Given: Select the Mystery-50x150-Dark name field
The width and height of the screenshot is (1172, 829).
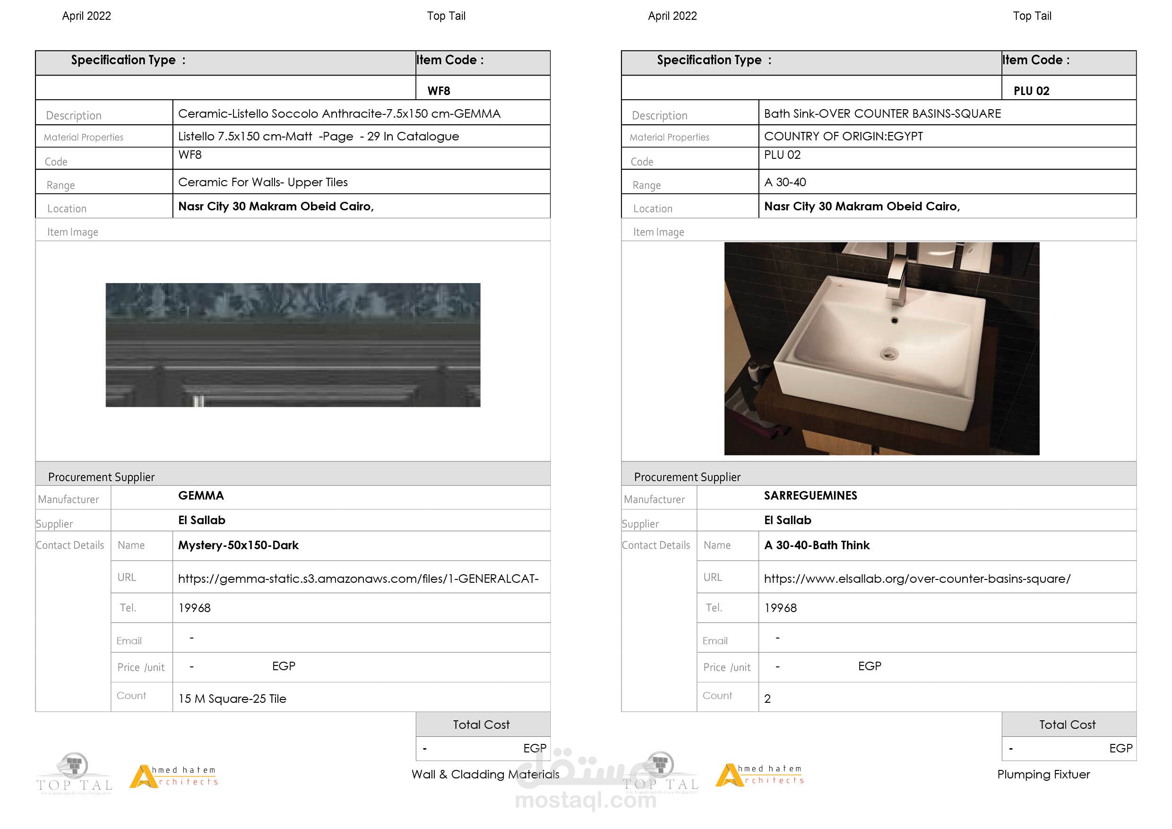Looking at the screenshot, I should coord(238,545).
